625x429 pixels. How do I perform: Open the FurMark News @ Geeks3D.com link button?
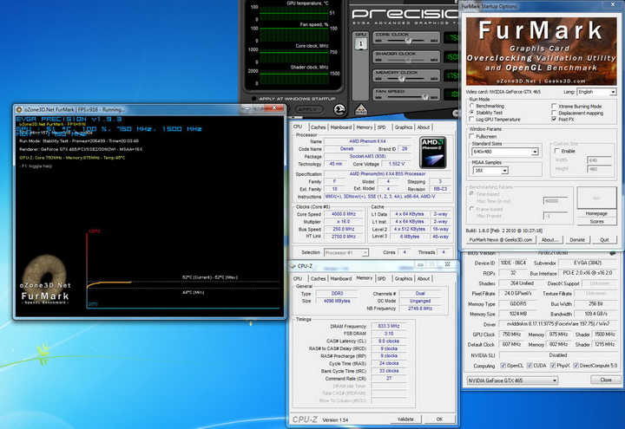point(501,239)
